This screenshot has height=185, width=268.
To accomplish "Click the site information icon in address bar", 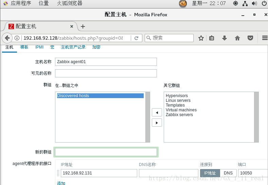I will coord(17,38).
